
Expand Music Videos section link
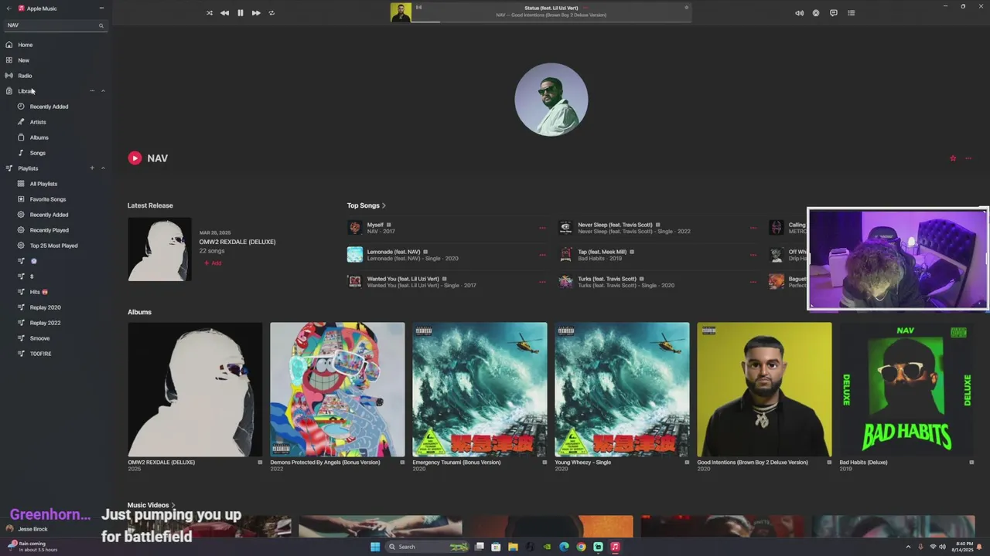pos(151,505)
